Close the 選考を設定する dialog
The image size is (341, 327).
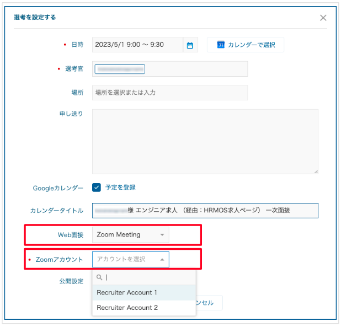click(x=323, y=18)
